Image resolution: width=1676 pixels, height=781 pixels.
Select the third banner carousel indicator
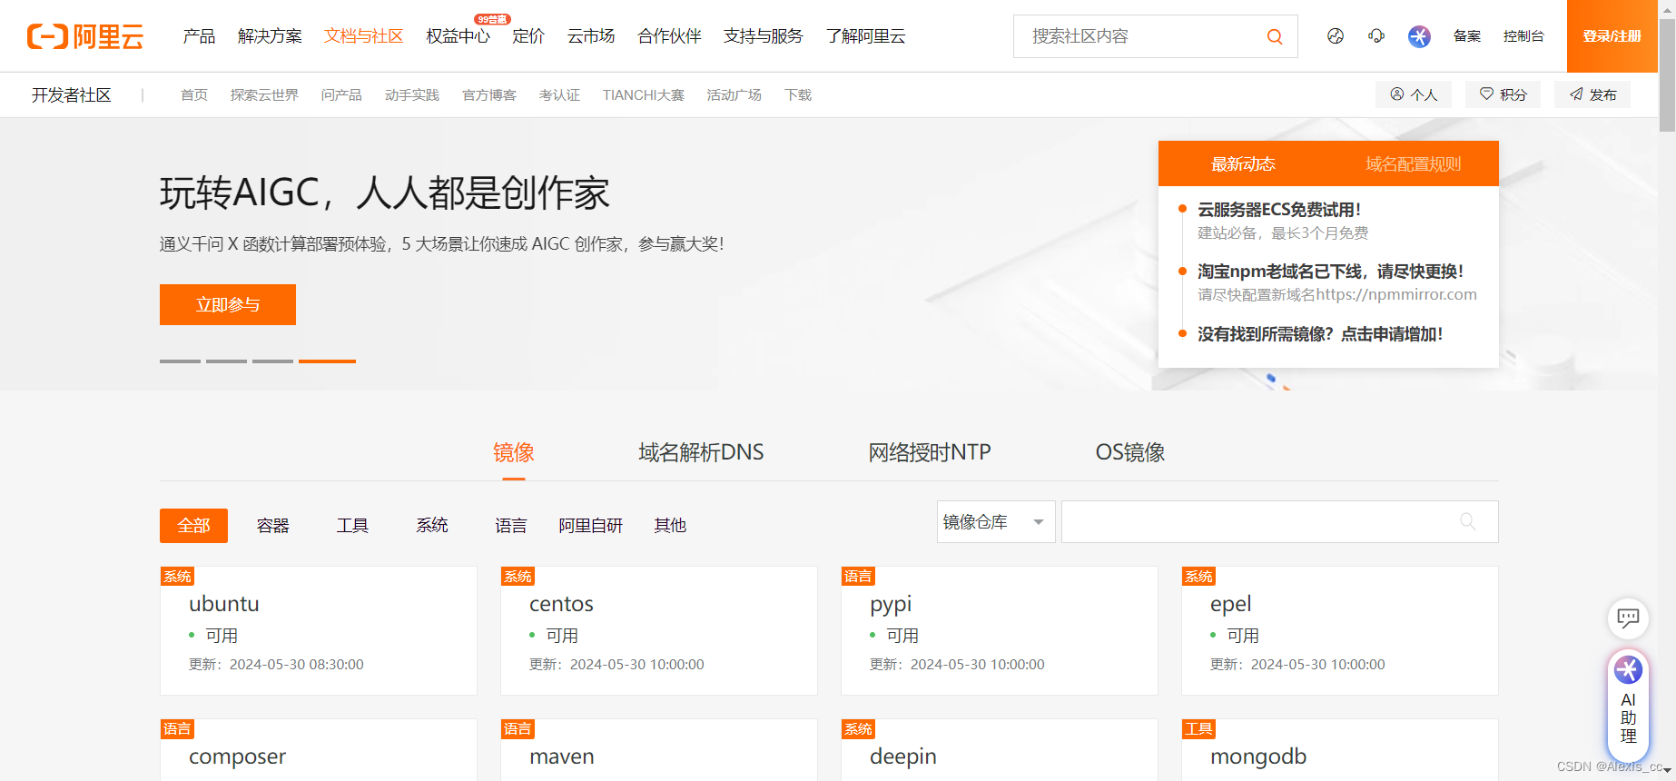coord(272,361)
